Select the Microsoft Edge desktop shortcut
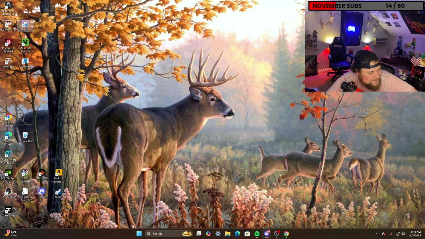This screenshot has height=239, width=425. [8, 139]
